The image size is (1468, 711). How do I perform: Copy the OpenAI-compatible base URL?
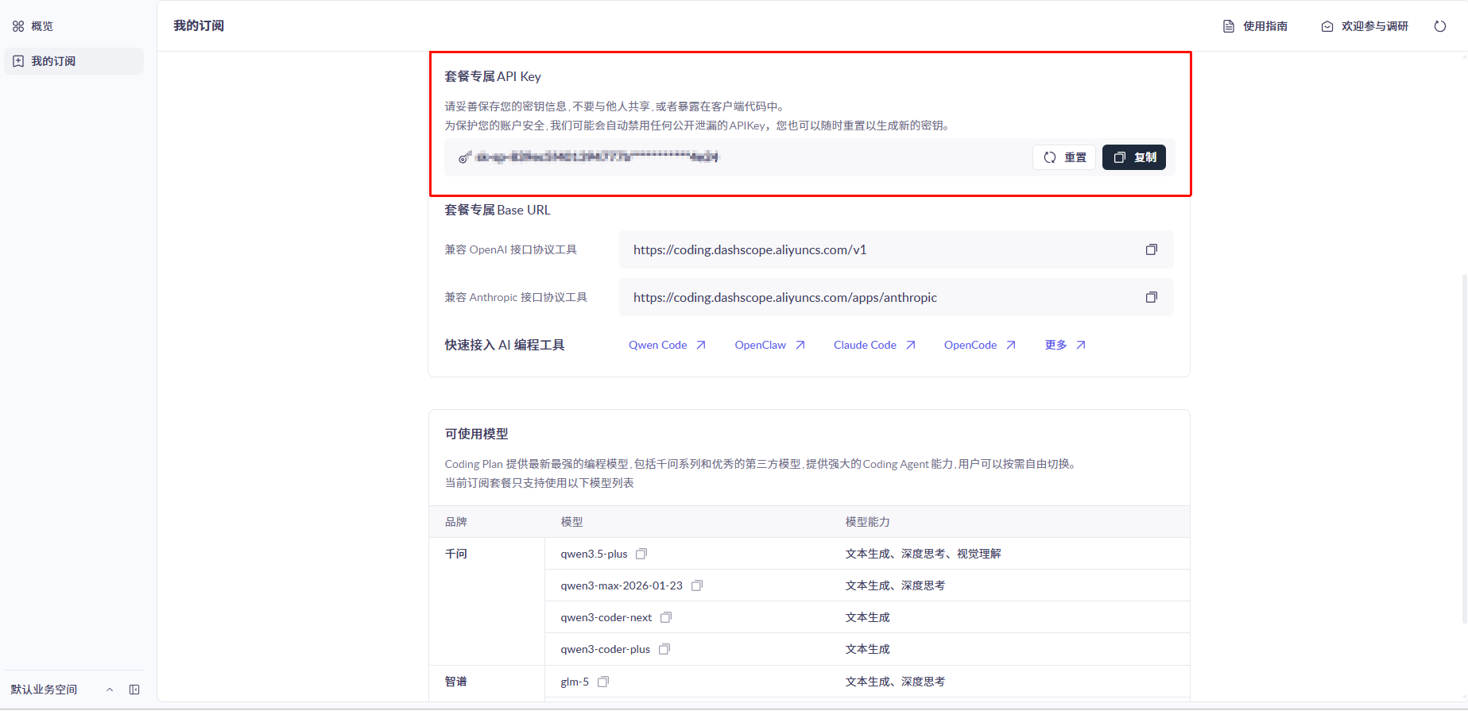click(x=1151, y=249)
